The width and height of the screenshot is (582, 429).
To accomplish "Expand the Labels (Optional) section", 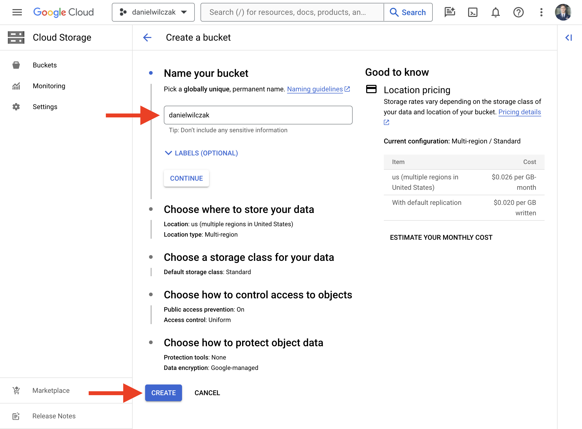I will click(x=201, y=153).
